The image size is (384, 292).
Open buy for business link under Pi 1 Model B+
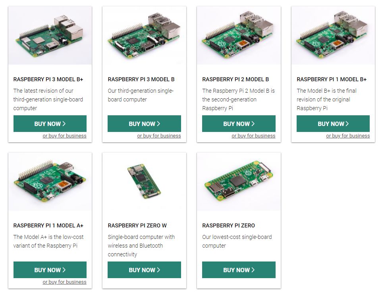348,136
